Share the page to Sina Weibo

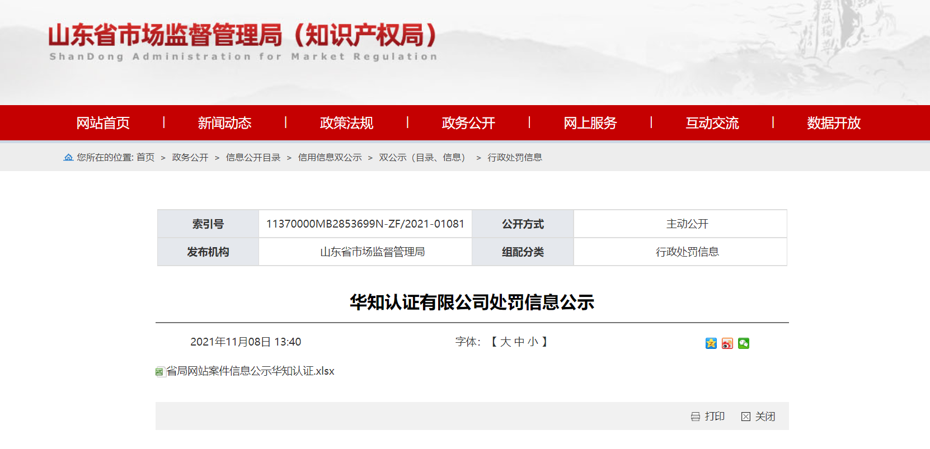pyautogui.click(x=727, y=343)
